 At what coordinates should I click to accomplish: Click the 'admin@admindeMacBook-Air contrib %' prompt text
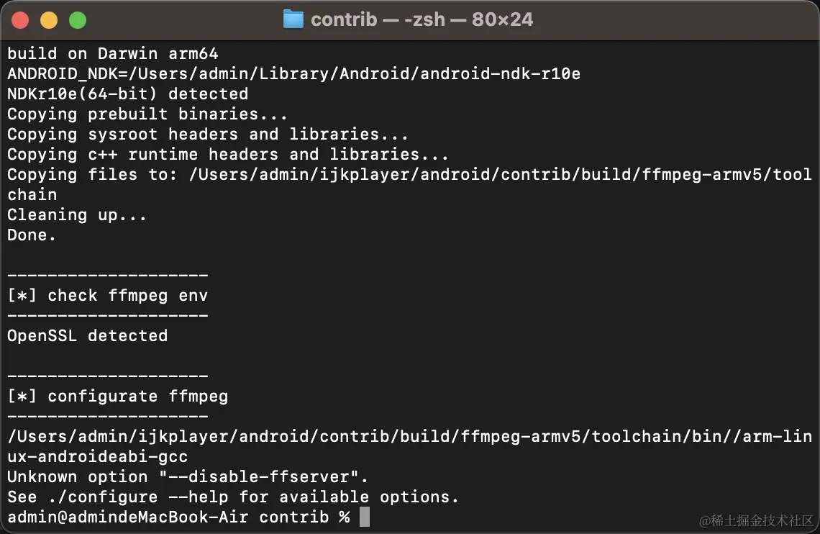[178, 517]
